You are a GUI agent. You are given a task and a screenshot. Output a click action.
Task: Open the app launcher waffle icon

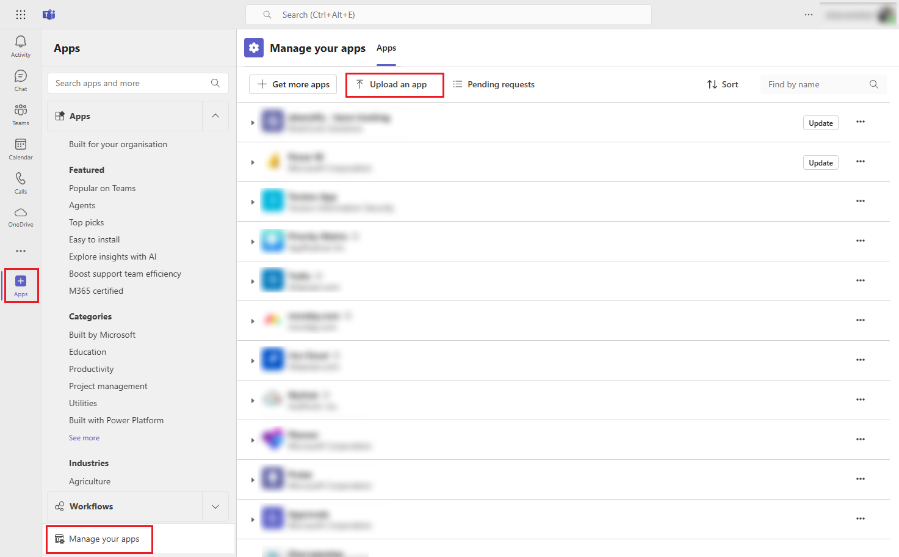click(x=20, y=15)
